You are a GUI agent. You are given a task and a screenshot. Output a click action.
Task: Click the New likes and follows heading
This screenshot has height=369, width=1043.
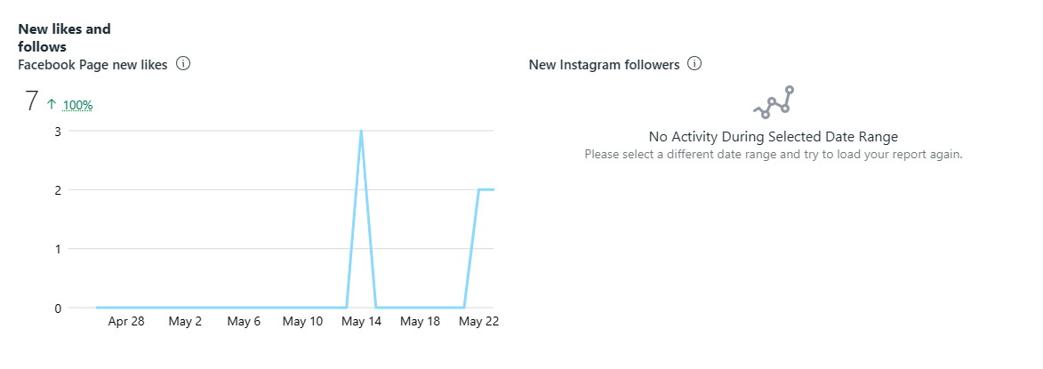pyautogui.click(x=64, y=37)
